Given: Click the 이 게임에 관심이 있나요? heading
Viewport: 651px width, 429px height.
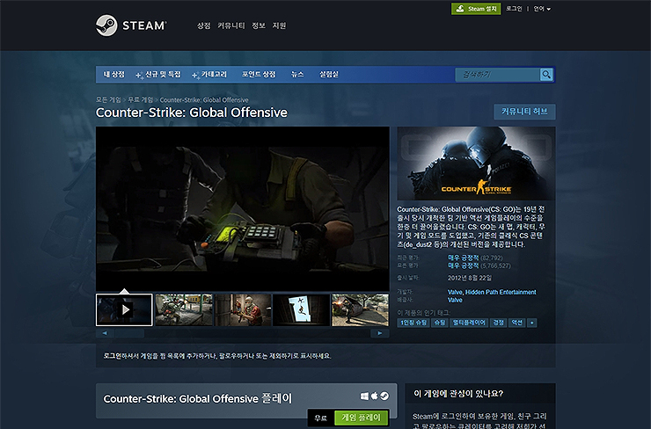Looking at the screenshot, I should coord(458,394).
